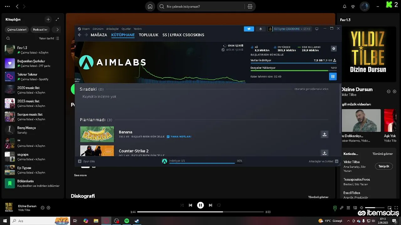Click Takip Et button for Yıldız Tilbe
The height and width of the screenshot is (225, 401).
384,166
